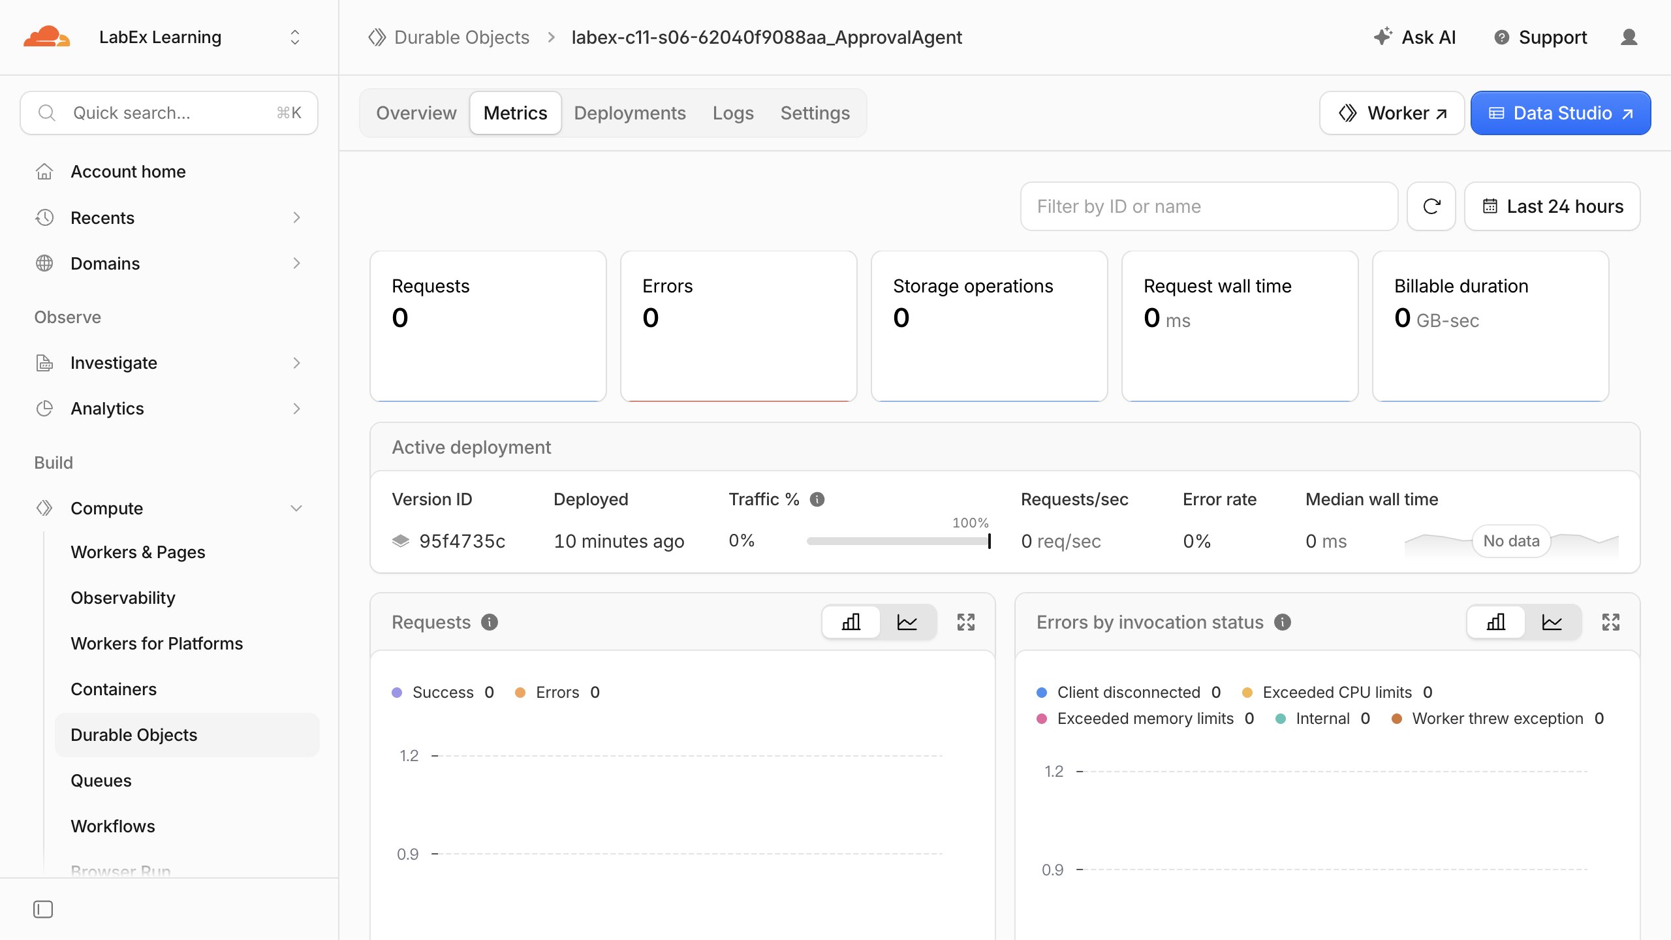Click the traffic percentage progress bar
1671x940 pixels.
click(x=899, y=541)
